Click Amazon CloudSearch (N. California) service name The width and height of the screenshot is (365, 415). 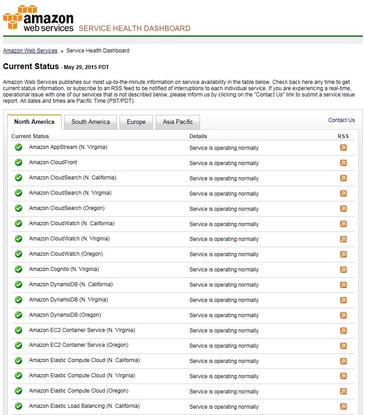click(x=73, y=178)
